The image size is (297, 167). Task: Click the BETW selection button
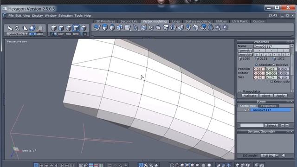click(x=76, y=34)
